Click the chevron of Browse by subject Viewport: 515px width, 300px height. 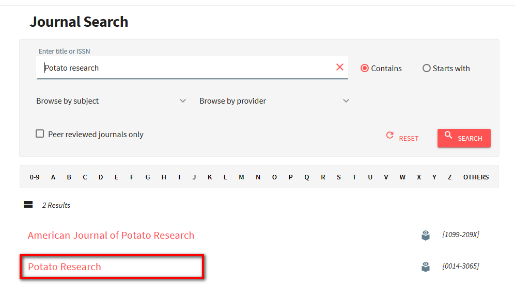(x=183, y=101)
